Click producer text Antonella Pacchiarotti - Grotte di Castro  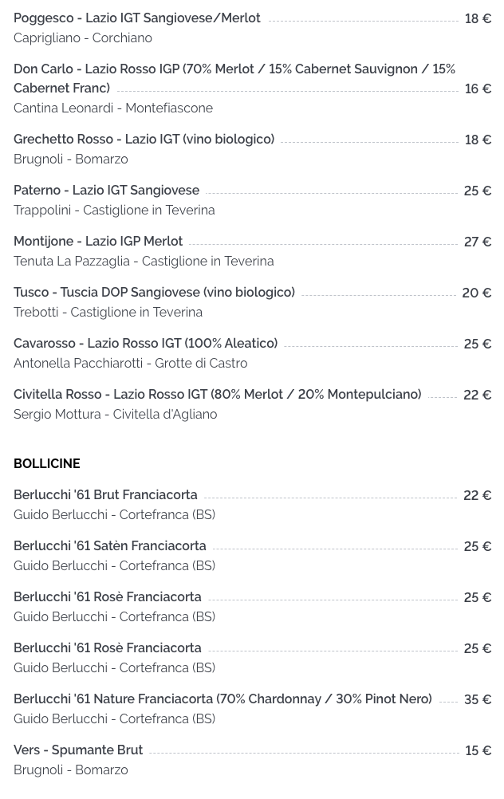click(x=131, y=363)
